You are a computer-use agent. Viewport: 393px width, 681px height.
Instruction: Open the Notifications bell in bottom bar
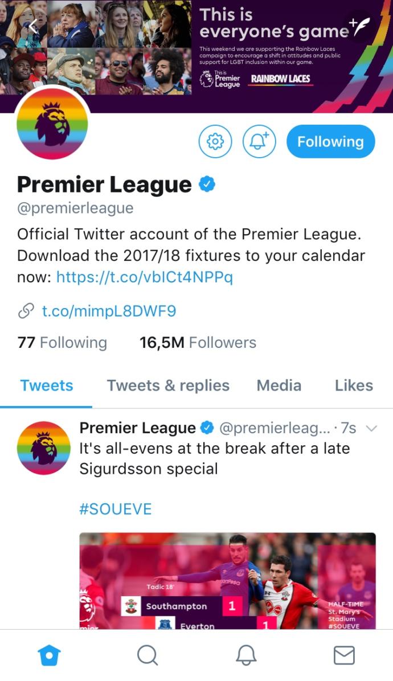(x=246, y=655)
